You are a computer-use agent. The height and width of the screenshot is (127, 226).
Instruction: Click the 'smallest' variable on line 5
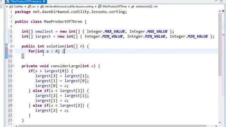44,31
